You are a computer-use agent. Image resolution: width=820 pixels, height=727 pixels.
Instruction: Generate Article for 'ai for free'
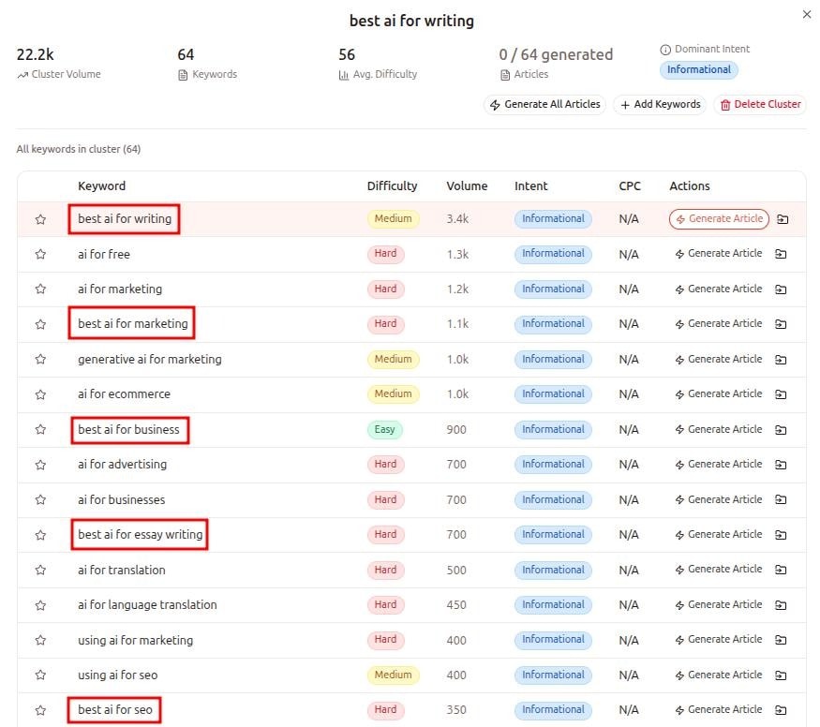[719, 254]
